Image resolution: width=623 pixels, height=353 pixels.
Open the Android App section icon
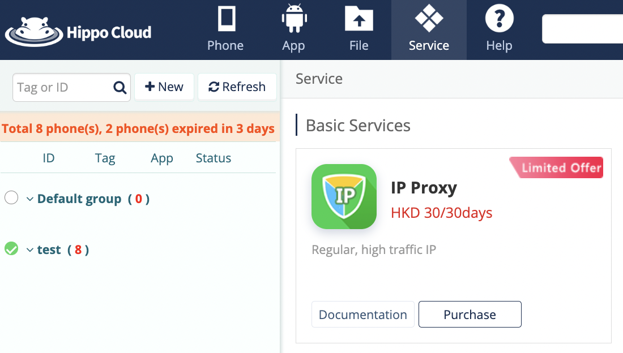[x=294, y=18]
